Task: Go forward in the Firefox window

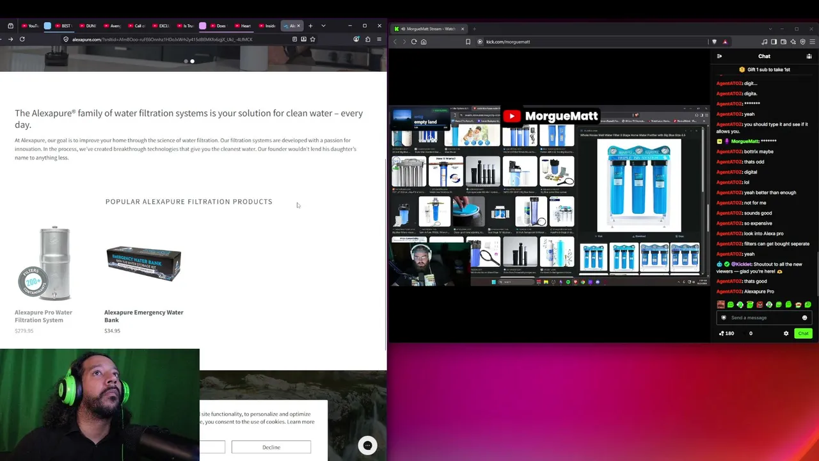Action: pyautogui.click(x=10, y=39)
